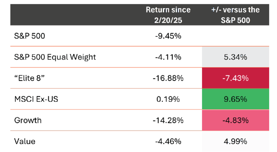Click the -16.88% return value
This screenshot has height=152, width=277.
[x=168, y=78]
